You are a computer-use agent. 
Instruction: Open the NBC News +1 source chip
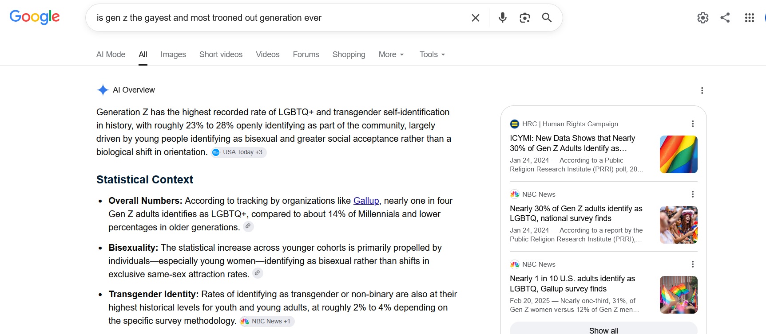click(267, 321)
